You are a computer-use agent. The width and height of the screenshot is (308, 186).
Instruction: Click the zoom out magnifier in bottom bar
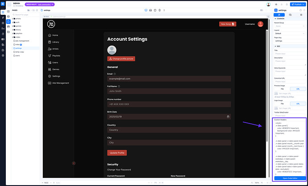(x=252, y=183)
